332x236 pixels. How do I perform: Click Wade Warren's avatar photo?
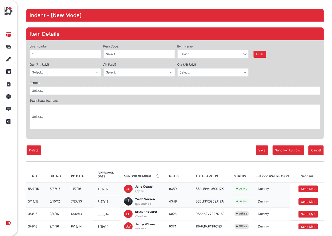(128, 201)
